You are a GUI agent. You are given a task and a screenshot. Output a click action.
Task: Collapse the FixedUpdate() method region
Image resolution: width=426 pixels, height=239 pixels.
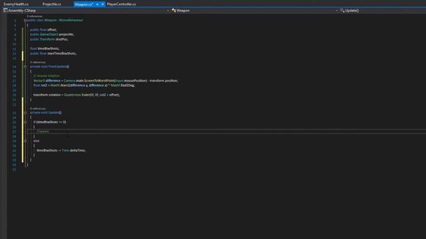pyautogui.click(x=25, y=66)
